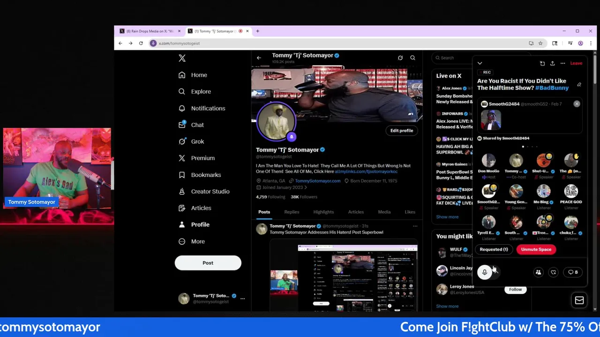This screenshot has height=337, width=600.
Task: View the 38K Followers list
Action: pyautogui.click(x=304, y=197)
